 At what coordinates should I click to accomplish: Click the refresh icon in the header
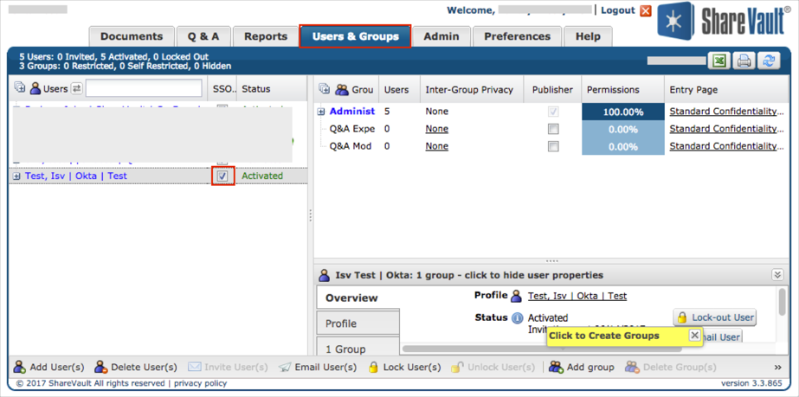pos(768,61)
